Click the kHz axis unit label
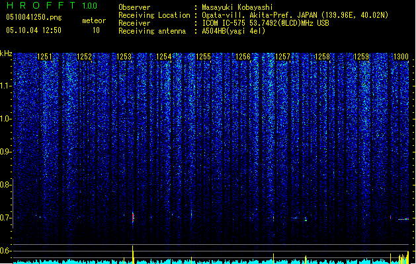Screen dimensions: 416x264 point(6,53)
